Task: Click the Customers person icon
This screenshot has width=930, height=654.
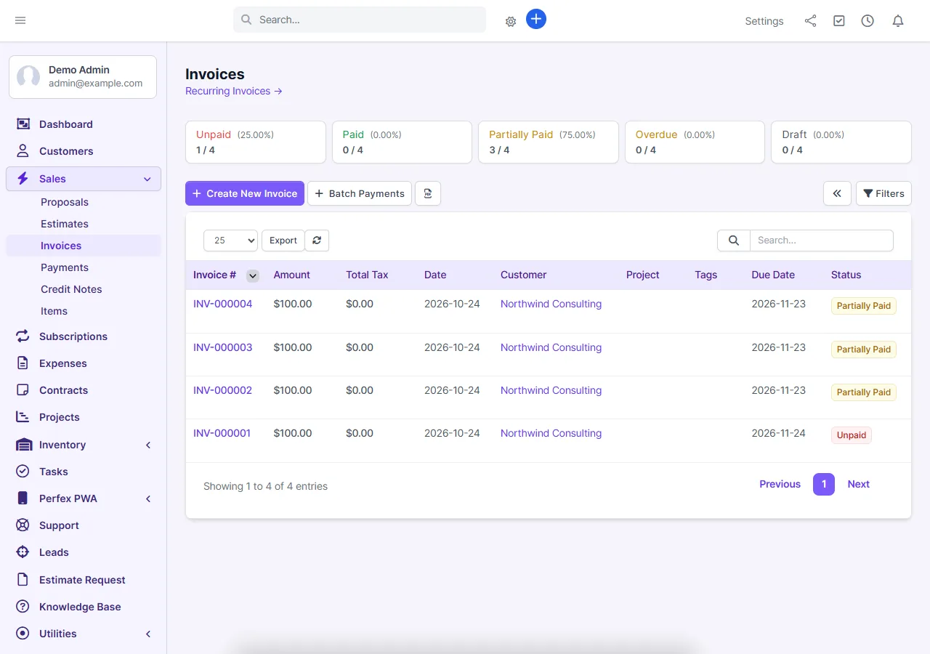Action: 23,151
